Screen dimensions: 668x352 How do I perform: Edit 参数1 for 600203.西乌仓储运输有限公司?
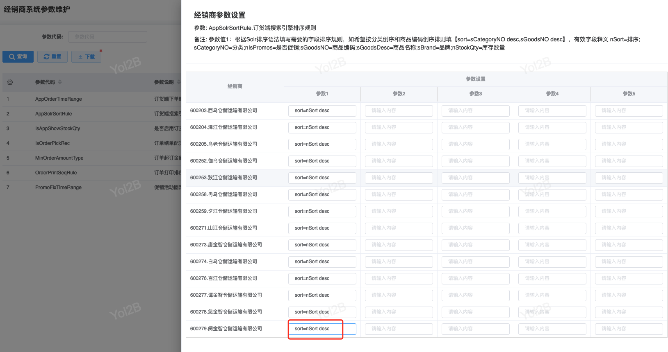tap(322, 111)
